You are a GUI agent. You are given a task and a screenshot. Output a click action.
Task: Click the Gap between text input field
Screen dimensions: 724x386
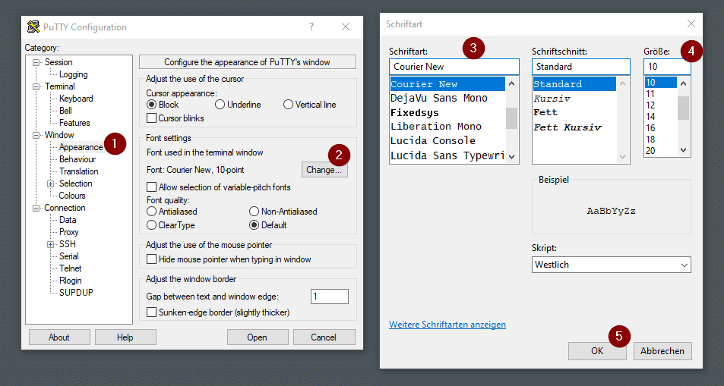pos(329,297)
